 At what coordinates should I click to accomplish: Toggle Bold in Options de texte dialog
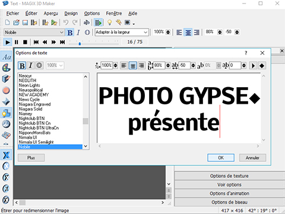(22, 65)
